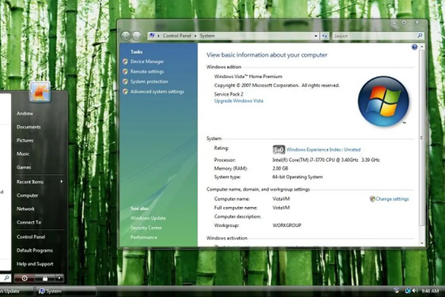This screenshot has width=445, height=297.
Task: Click the refresh icon beside address bar
Action: click(x=325, y=36)
